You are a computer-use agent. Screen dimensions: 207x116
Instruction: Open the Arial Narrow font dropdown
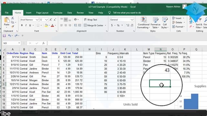pos(37,20)
